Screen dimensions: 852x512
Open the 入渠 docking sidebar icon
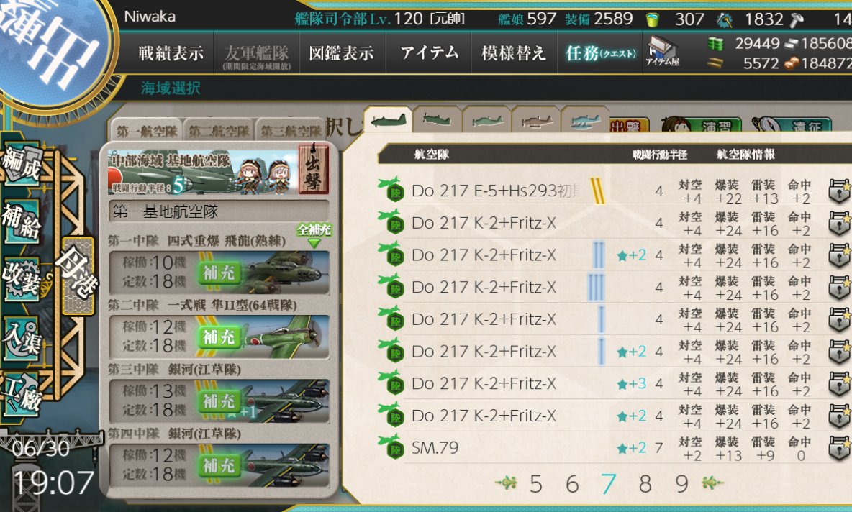point(22,338)
